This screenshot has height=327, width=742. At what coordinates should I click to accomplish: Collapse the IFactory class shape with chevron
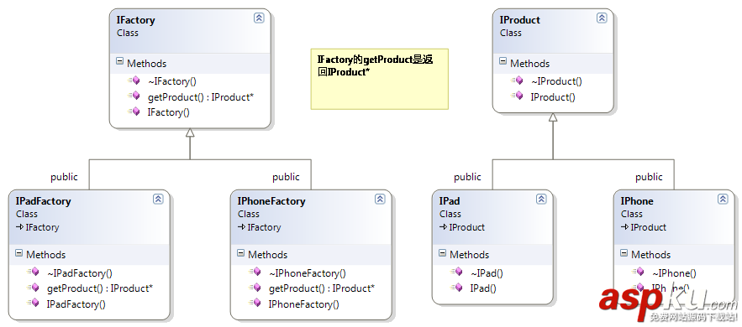[259, 18]
